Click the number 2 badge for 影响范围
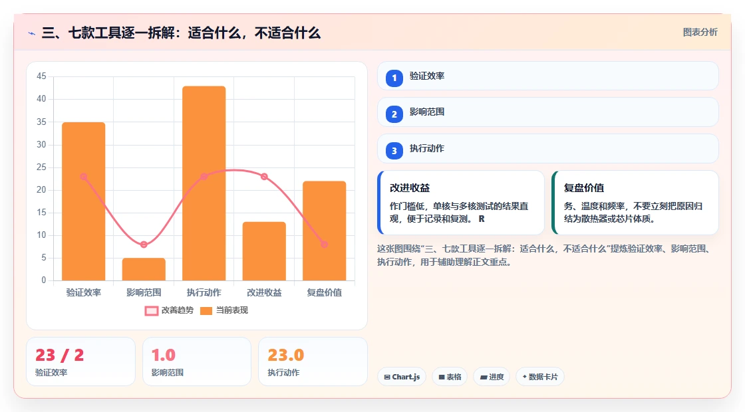 tap(394, 114)
